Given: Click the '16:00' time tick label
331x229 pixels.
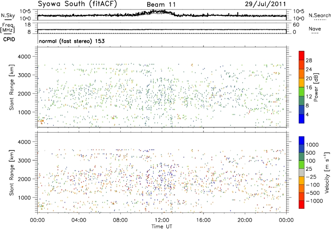Looking at the screenshot, I should (203, 220).
